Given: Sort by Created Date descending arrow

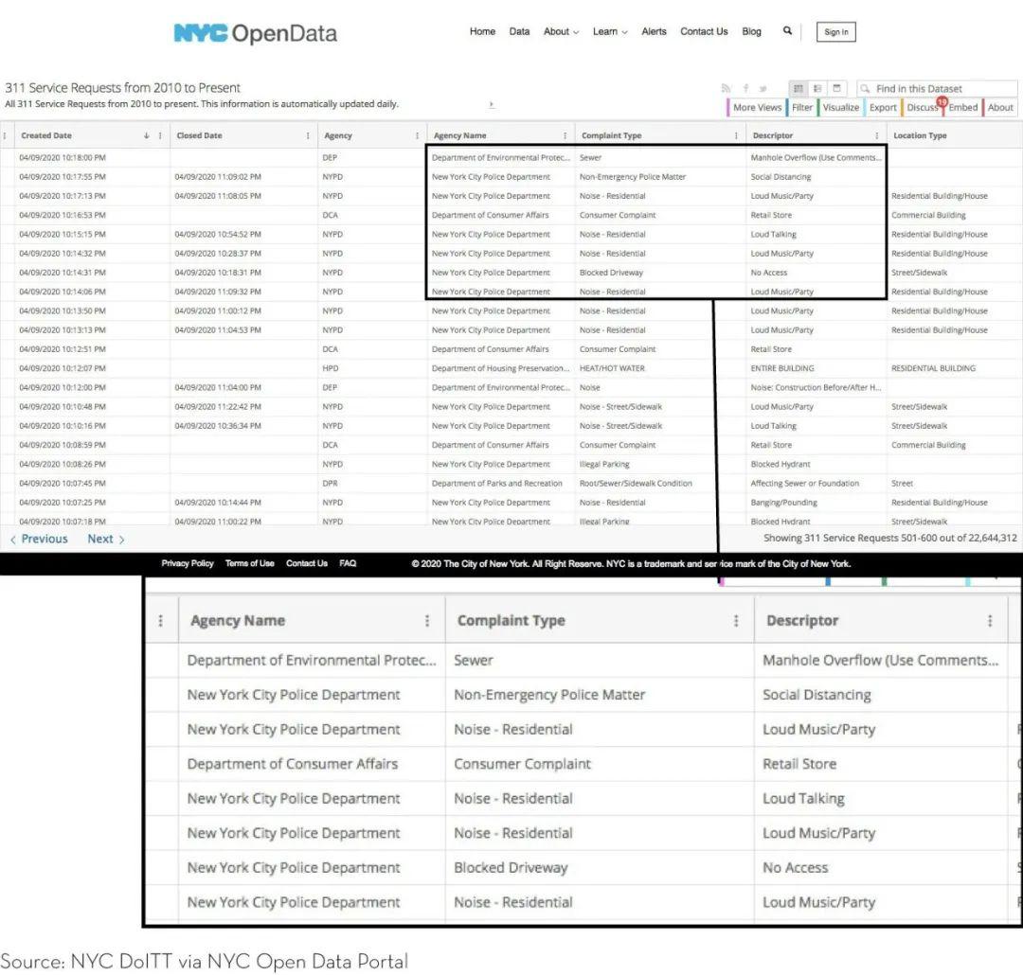Looking at the screenshot, I should coord(146,135).
